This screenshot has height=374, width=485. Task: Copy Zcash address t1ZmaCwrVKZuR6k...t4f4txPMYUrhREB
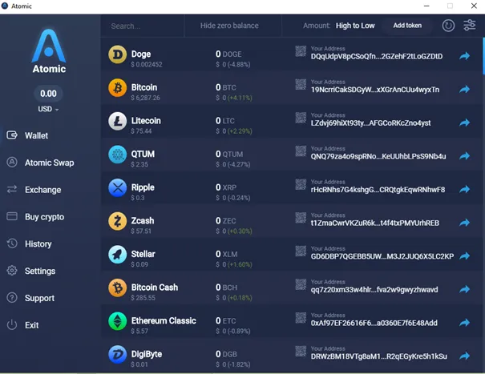(375, 223)
